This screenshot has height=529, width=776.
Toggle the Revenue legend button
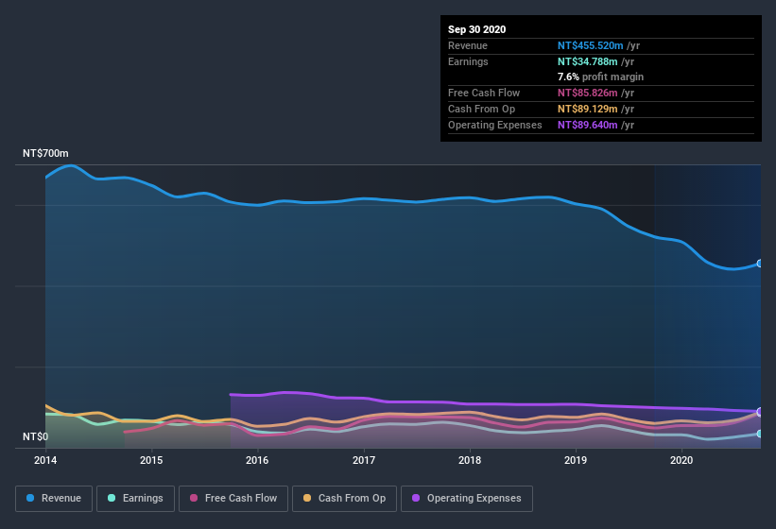click(54, 499)
